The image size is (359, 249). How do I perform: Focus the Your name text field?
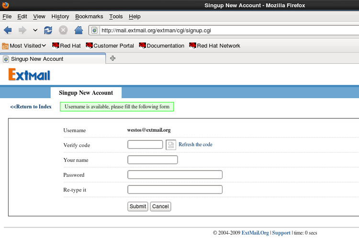pyautogui.click(x=153, y=160)
